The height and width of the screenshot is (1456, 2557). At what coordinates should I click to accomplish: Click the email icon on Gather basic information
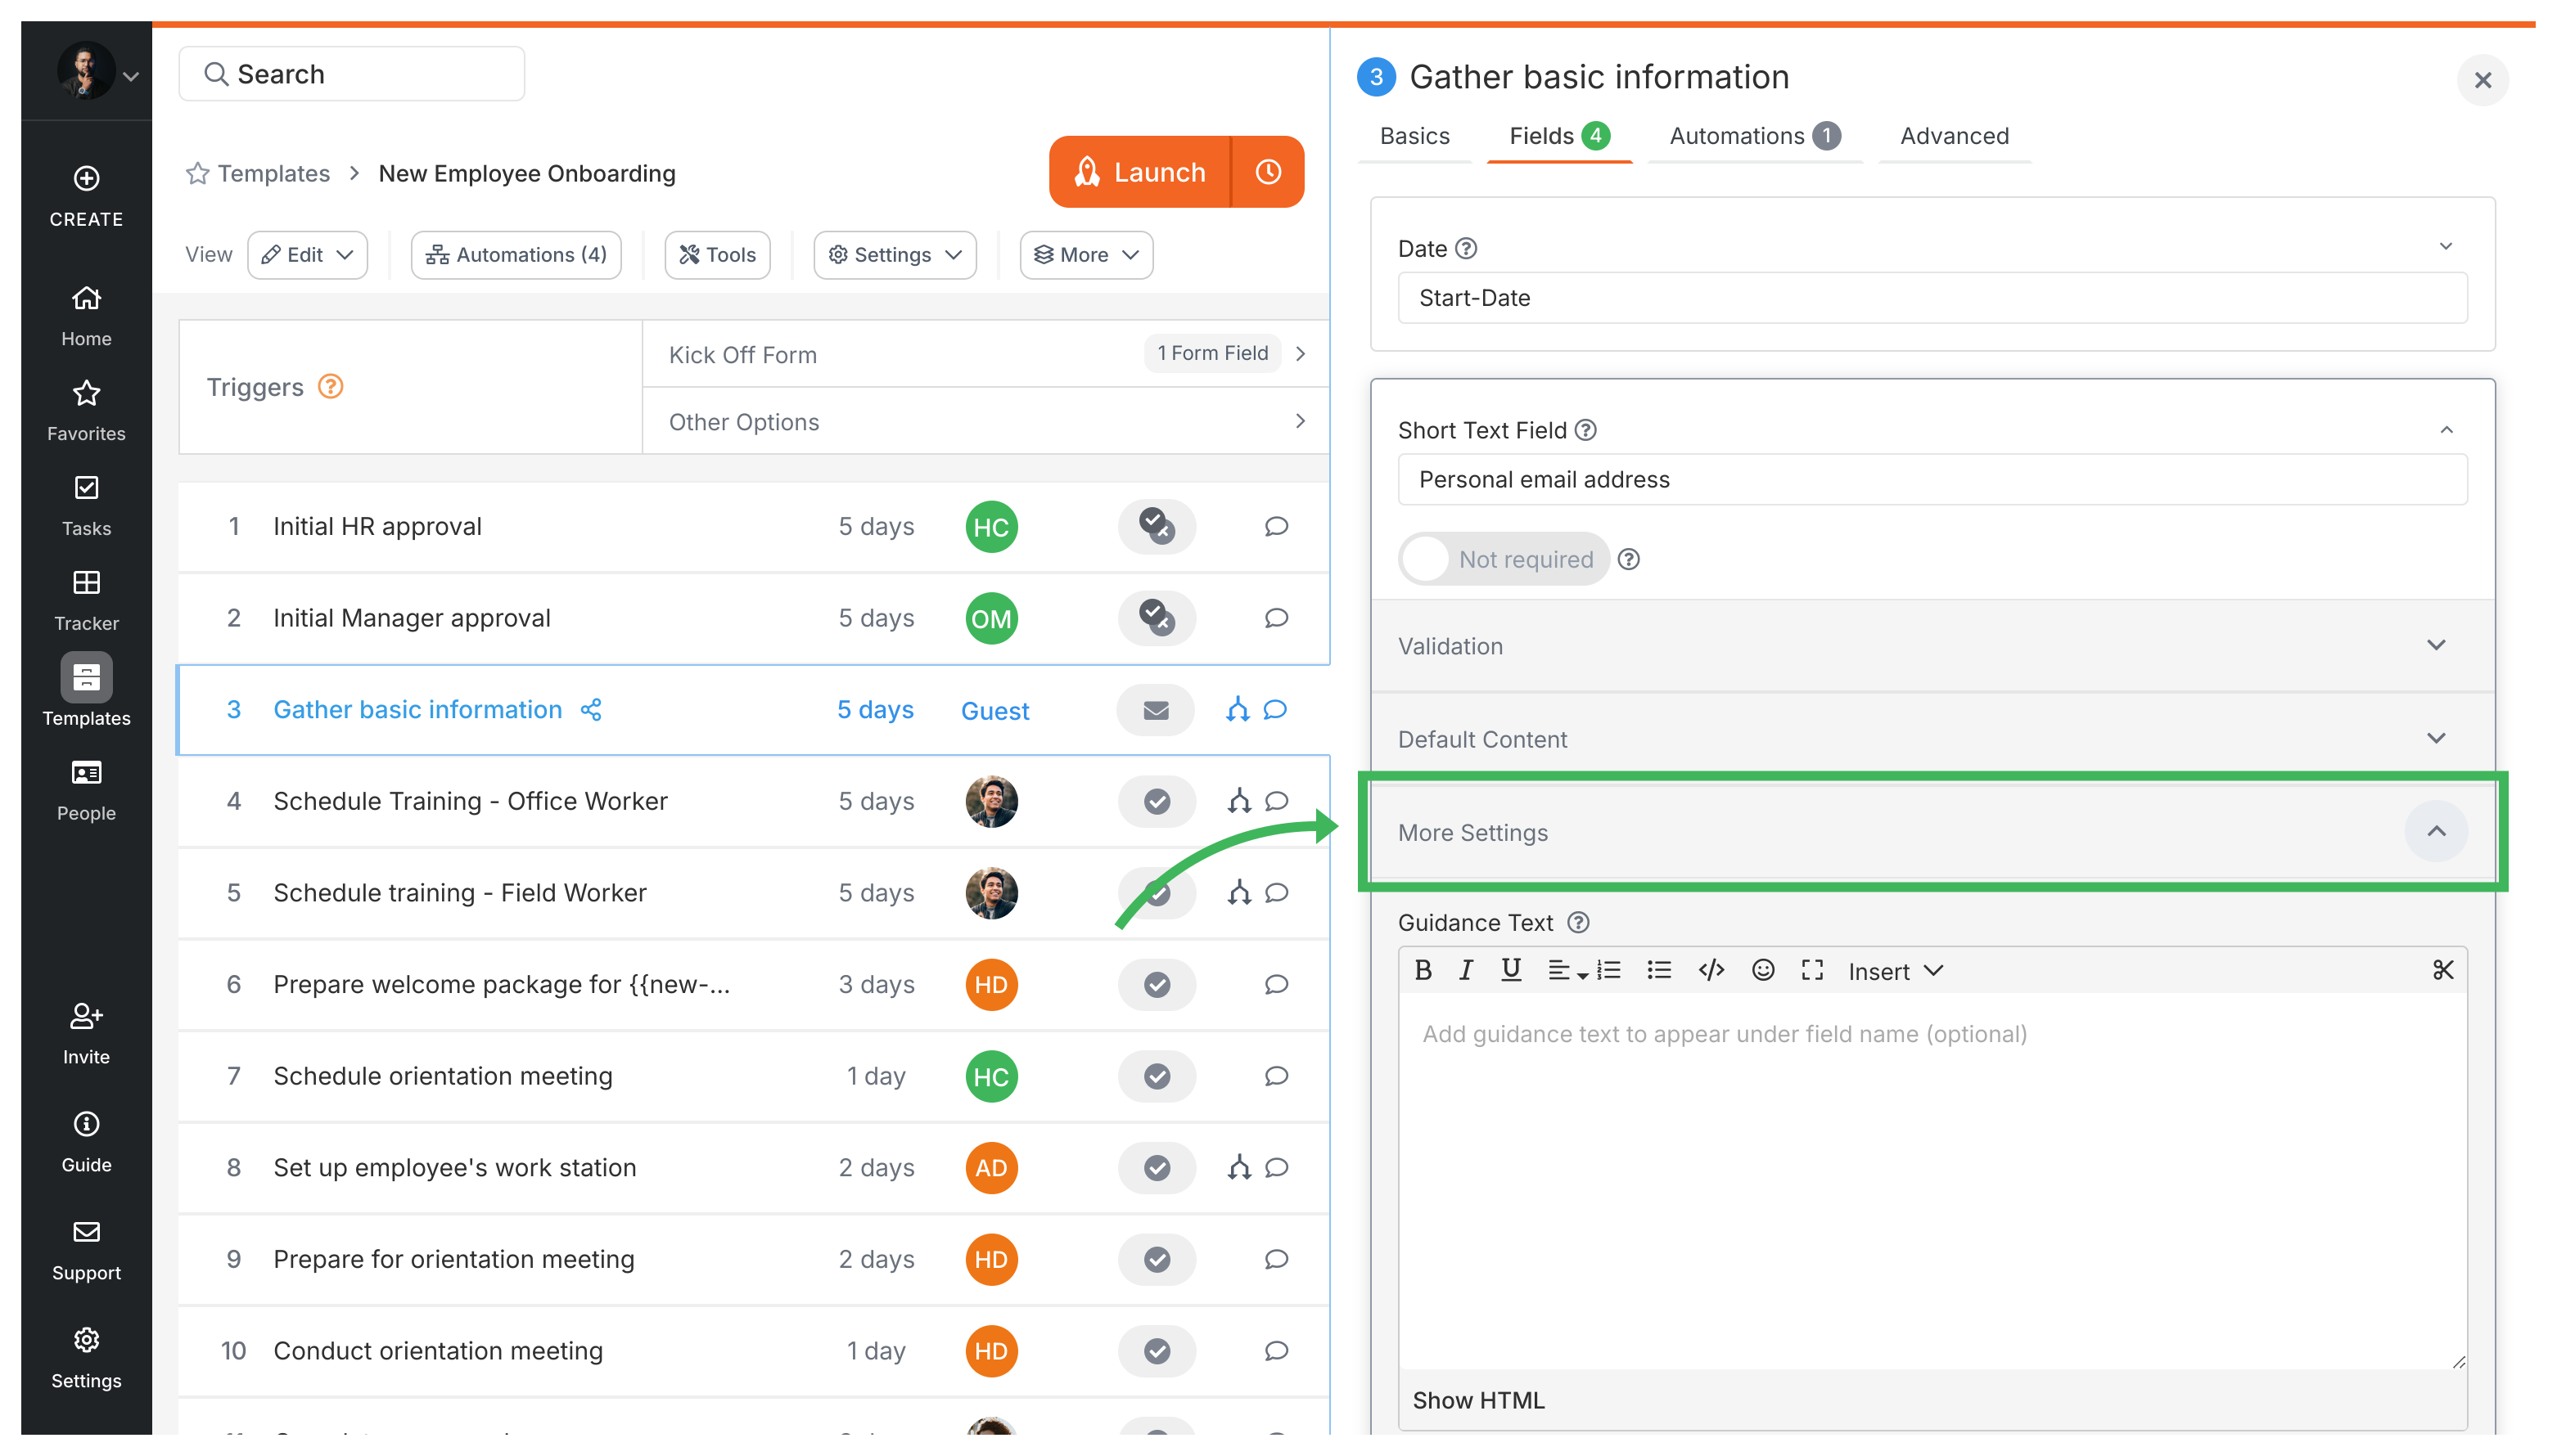[x=1156, y=710]
